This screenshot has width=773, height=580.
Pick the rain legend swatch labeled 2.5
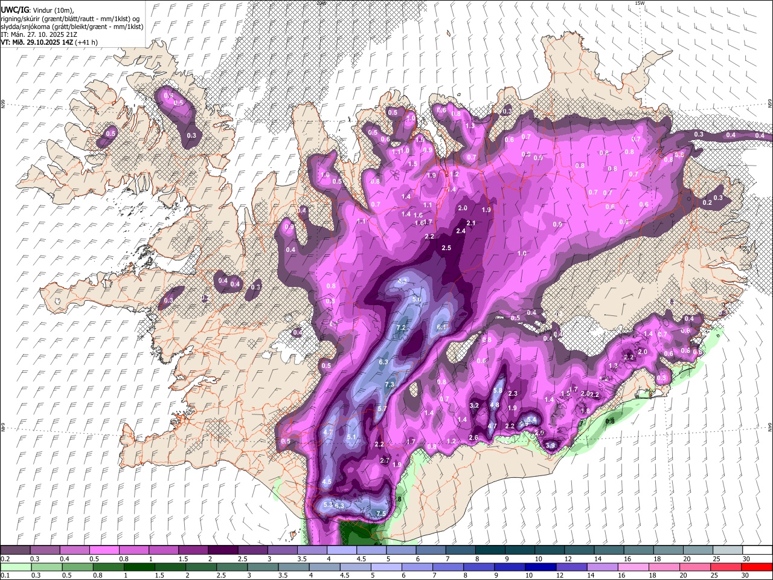(x=232, y=567)
